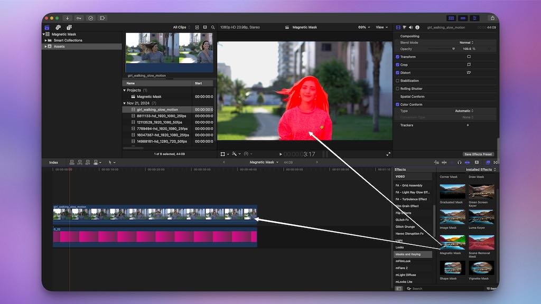Expand the Assets event
Image resolution: width=541 pixels, height=304 pixels.
[45, 46]
